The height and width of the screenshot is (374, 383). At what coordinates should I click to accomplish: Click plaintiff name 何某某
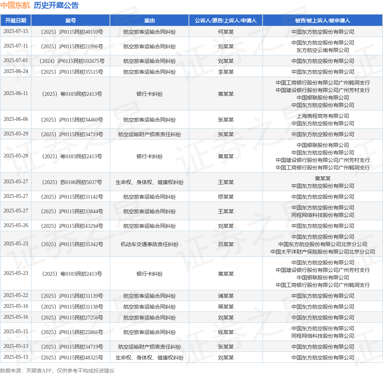coord(226,32)
